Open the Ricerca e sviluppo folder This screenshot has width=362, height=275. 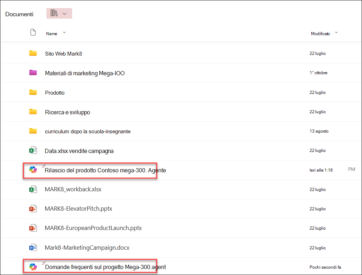click(x=68, y=112)
